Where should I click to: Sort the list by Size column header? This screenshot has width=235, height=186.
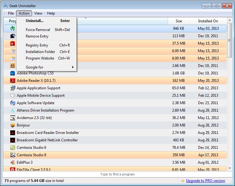pyautogui.click(x=179, y=21)
